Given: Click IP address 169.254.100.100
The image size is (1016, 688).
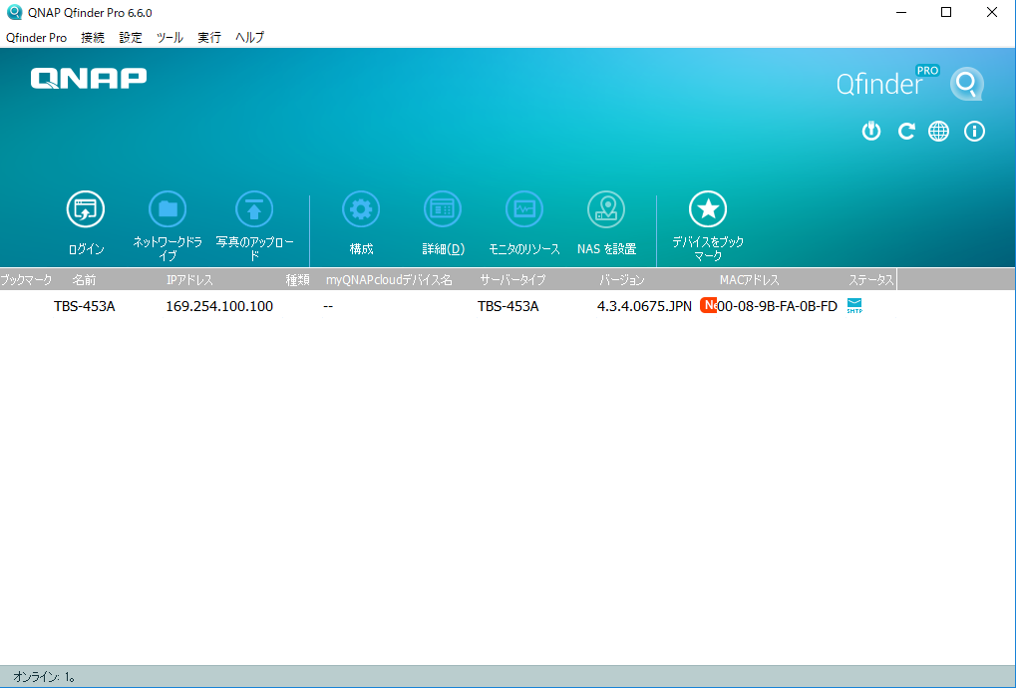Looking at the screenshot, I should (x=219, y=306).
